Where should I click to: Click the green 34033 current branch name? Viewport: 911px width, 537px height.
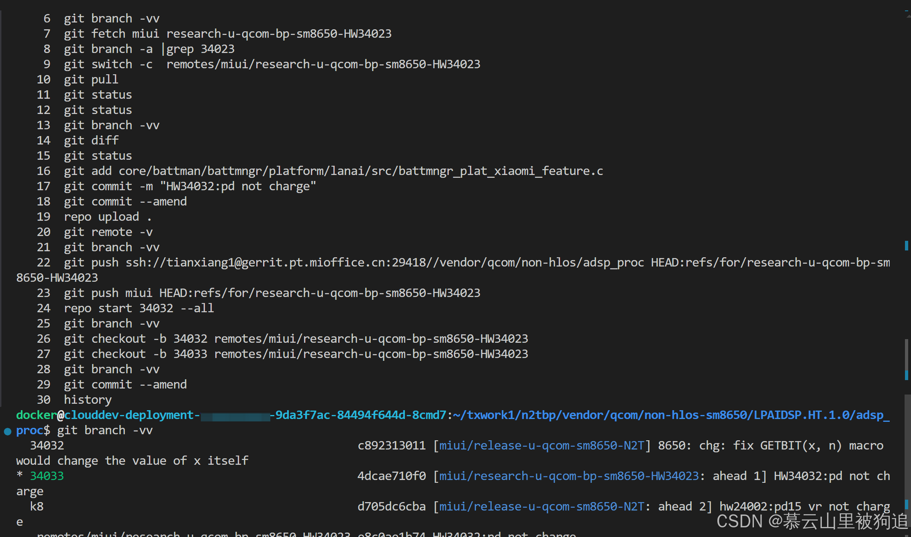[47, 476]
